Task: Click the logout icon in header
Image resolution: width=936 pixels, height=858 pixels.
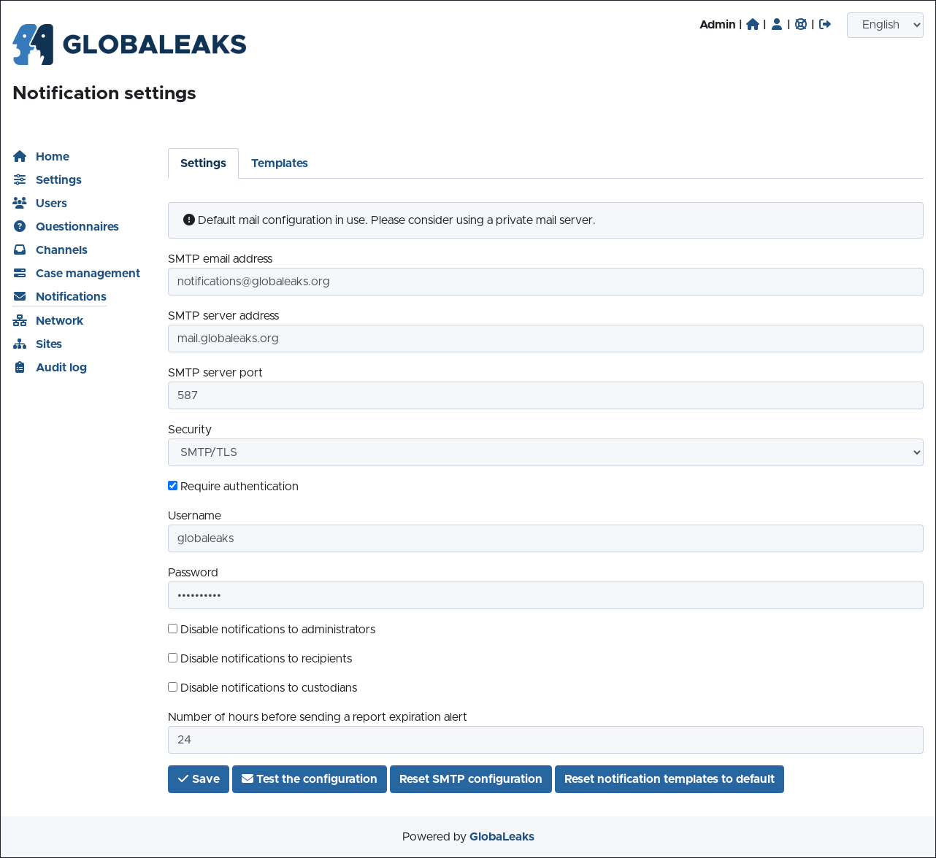Action: pyautogui.click(x=825, y=24)
